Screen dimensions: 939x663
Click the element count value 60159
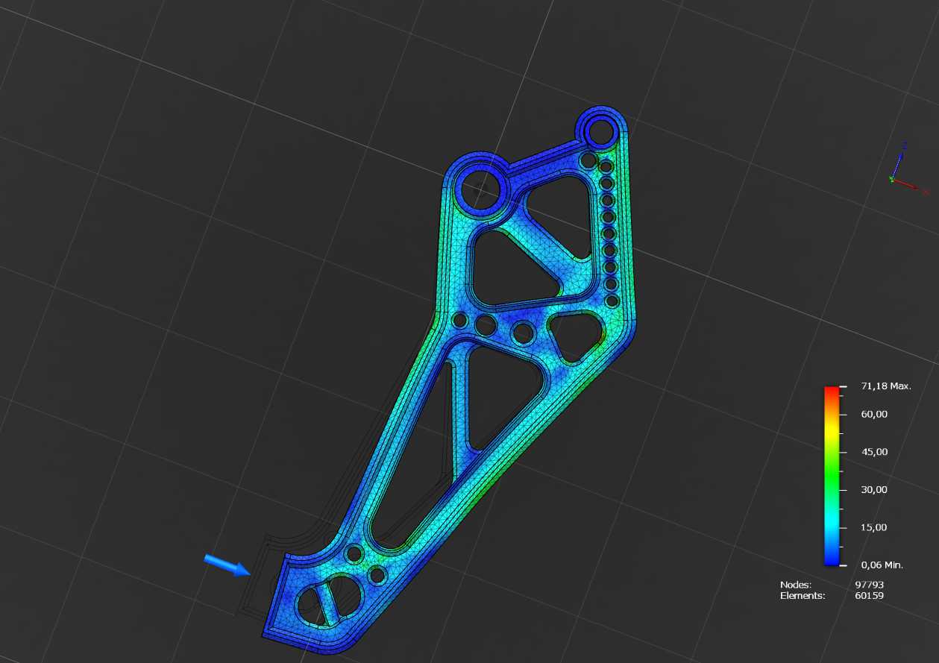[870, 595]
